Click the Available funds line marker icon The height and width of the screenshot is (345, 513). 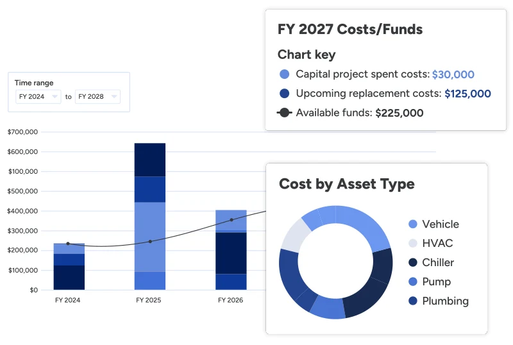[284, 113]
